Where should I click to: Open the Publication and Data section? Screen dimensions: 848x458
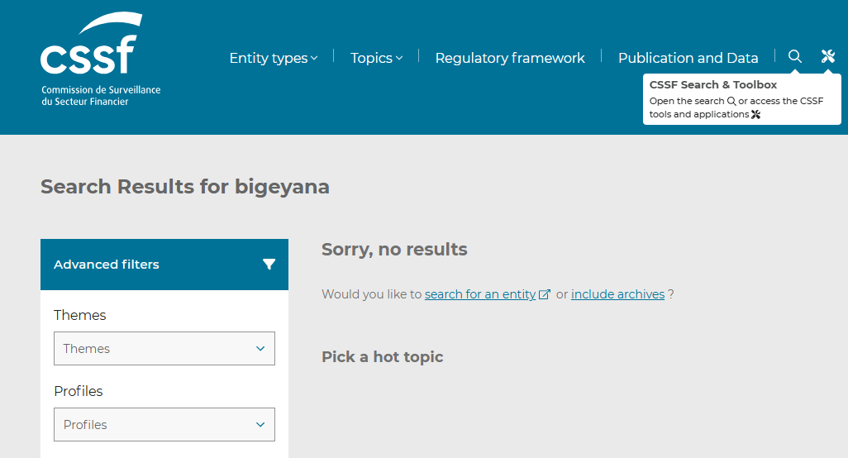[x=688, y=58]
